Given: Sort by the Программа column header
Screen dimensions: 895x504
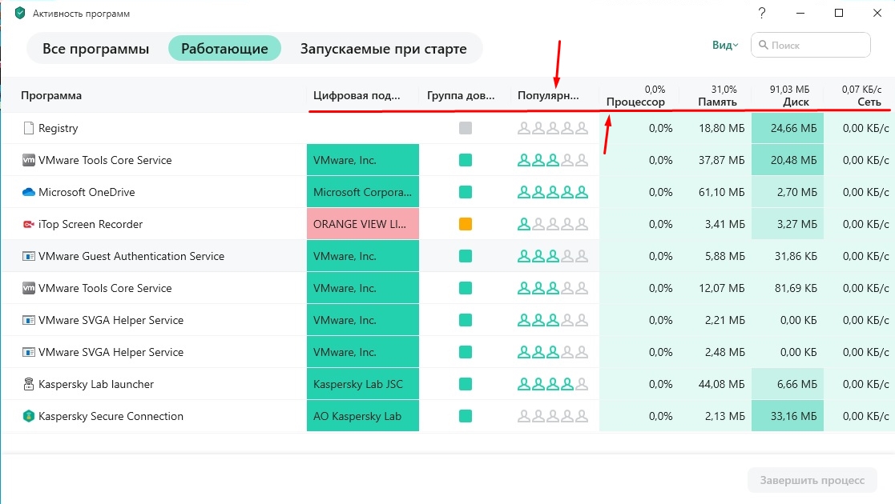Looking at the screenshot, I should (51, 95).
